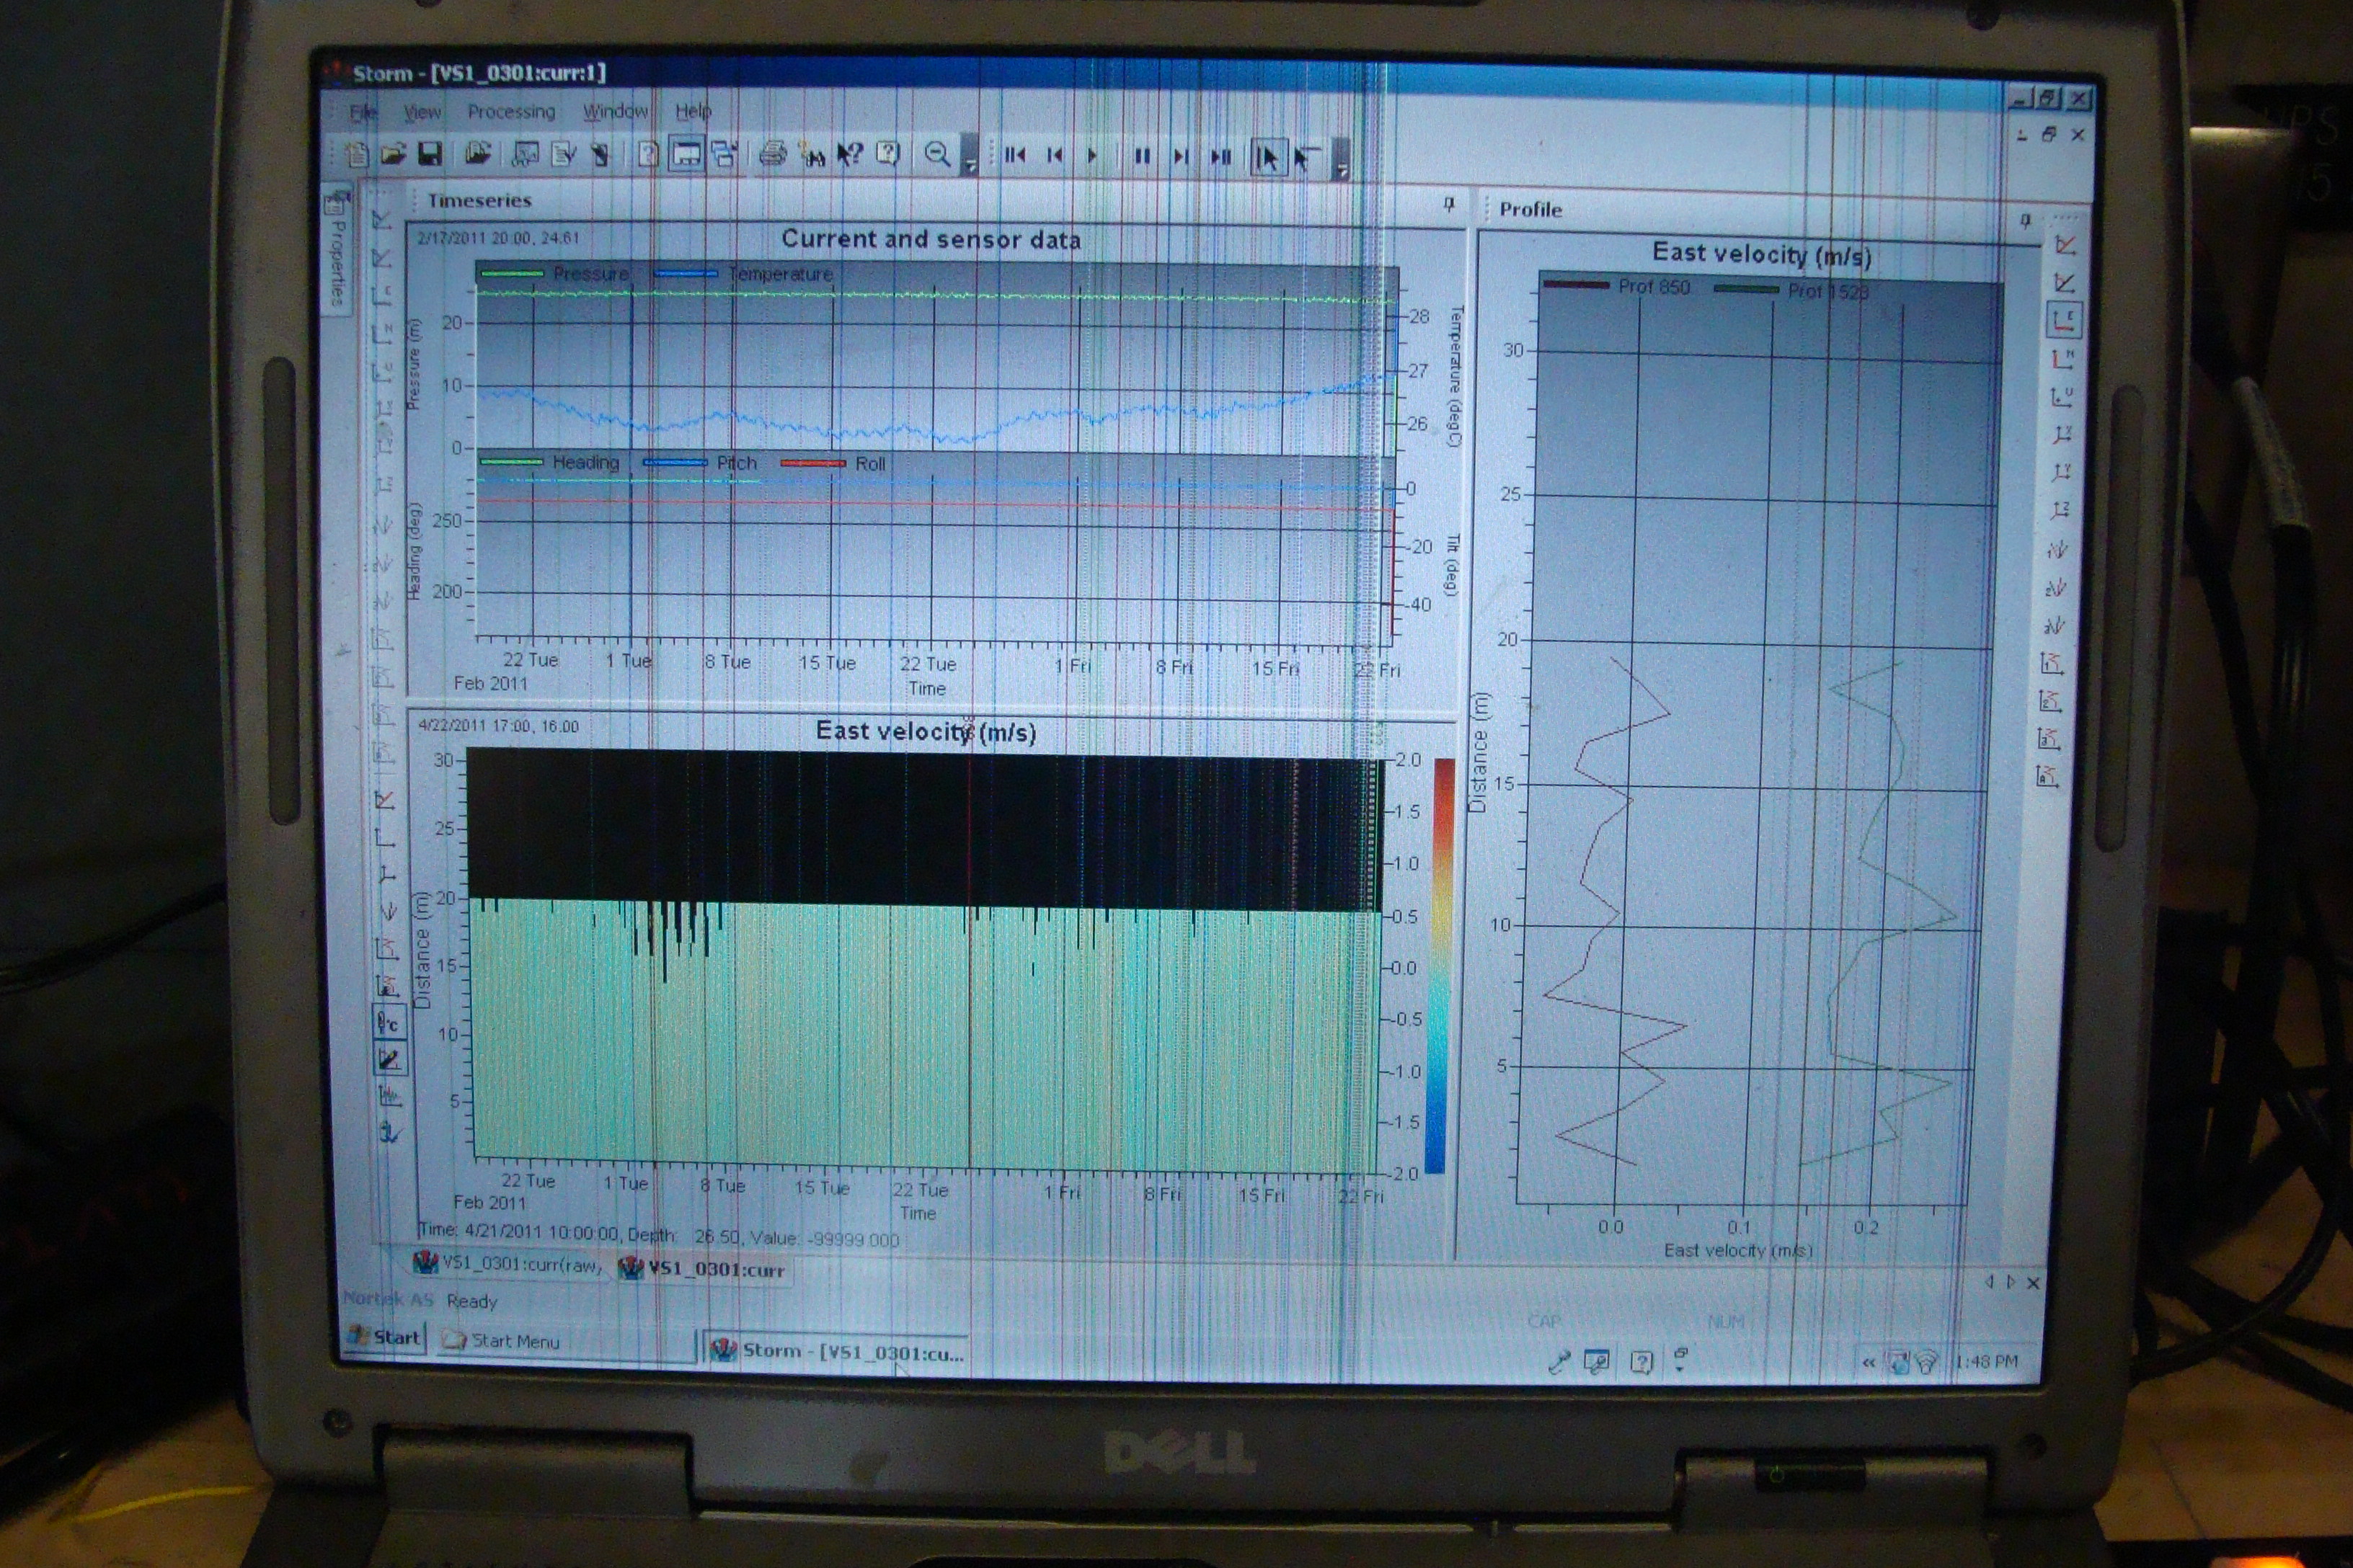Click the Print toolbar icon
The image size is (2353, 1568).
click(x=772, y=154)
